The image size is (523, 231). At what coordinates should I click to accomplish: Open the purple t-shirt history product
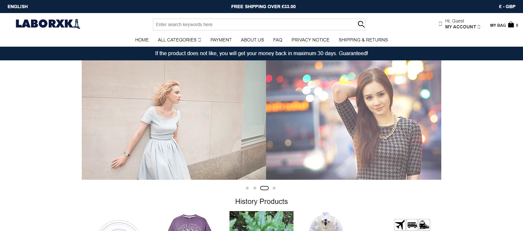tap(190, 223)
